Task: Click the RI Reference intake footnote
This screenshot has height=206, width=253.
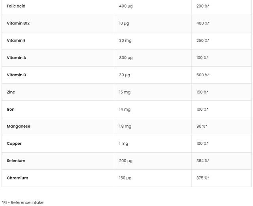Action: 23,202
